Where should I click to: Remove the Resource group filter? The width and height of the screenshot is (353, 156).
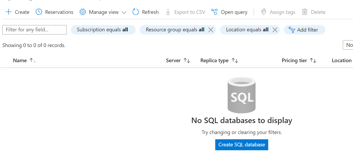(x=211, y=30)
